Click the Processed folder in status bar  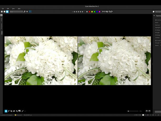tap(18, 115)
